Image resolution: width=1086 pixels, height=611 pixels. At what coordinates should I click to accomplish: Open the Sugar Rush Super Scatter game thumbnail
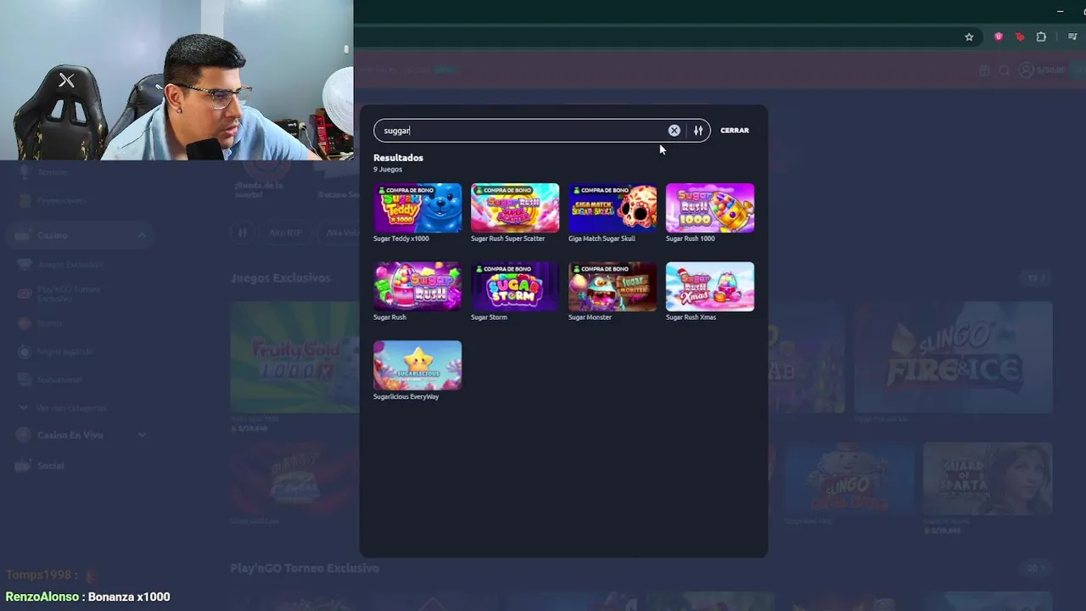click(x=515, y=208)
